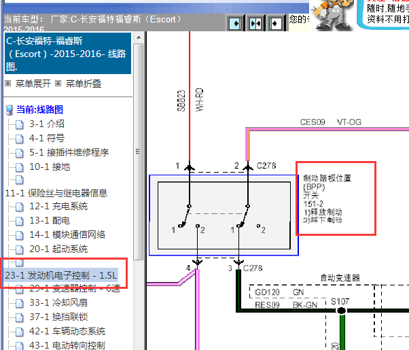This screenshot has width=409, height=350.
Task: Click the VT-OG wire color label
Action: [x=349, y=122]
